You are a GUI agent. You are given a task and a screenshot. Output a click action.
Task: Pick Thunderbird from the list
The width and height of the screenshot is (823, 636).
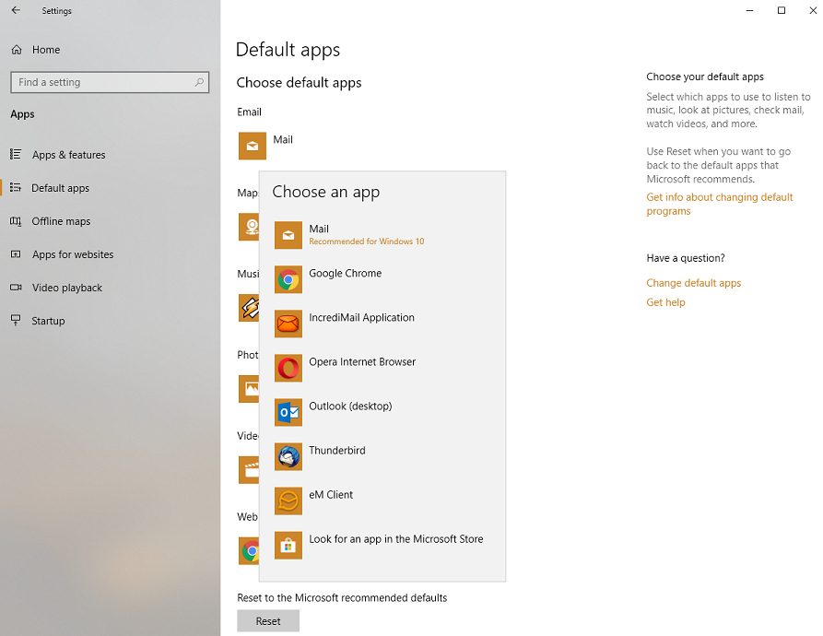tap(382, 456)
